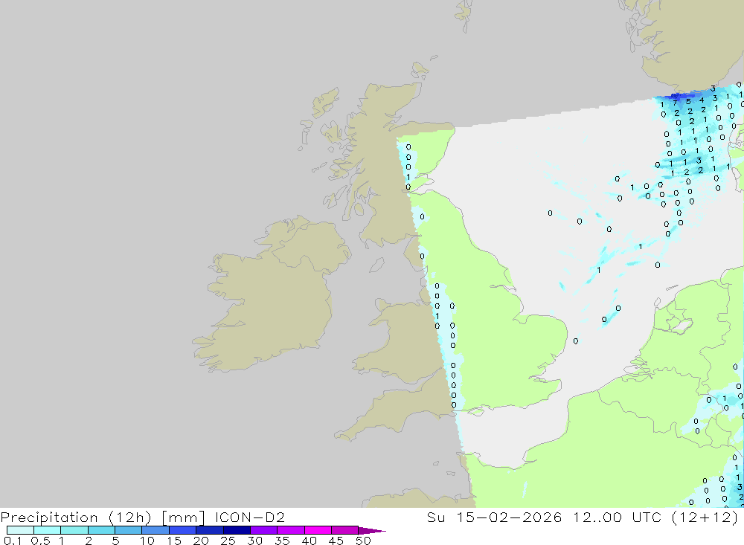Click the '20' legend scale label
Viewport: 744px width, 545px height.
(201, 541)
